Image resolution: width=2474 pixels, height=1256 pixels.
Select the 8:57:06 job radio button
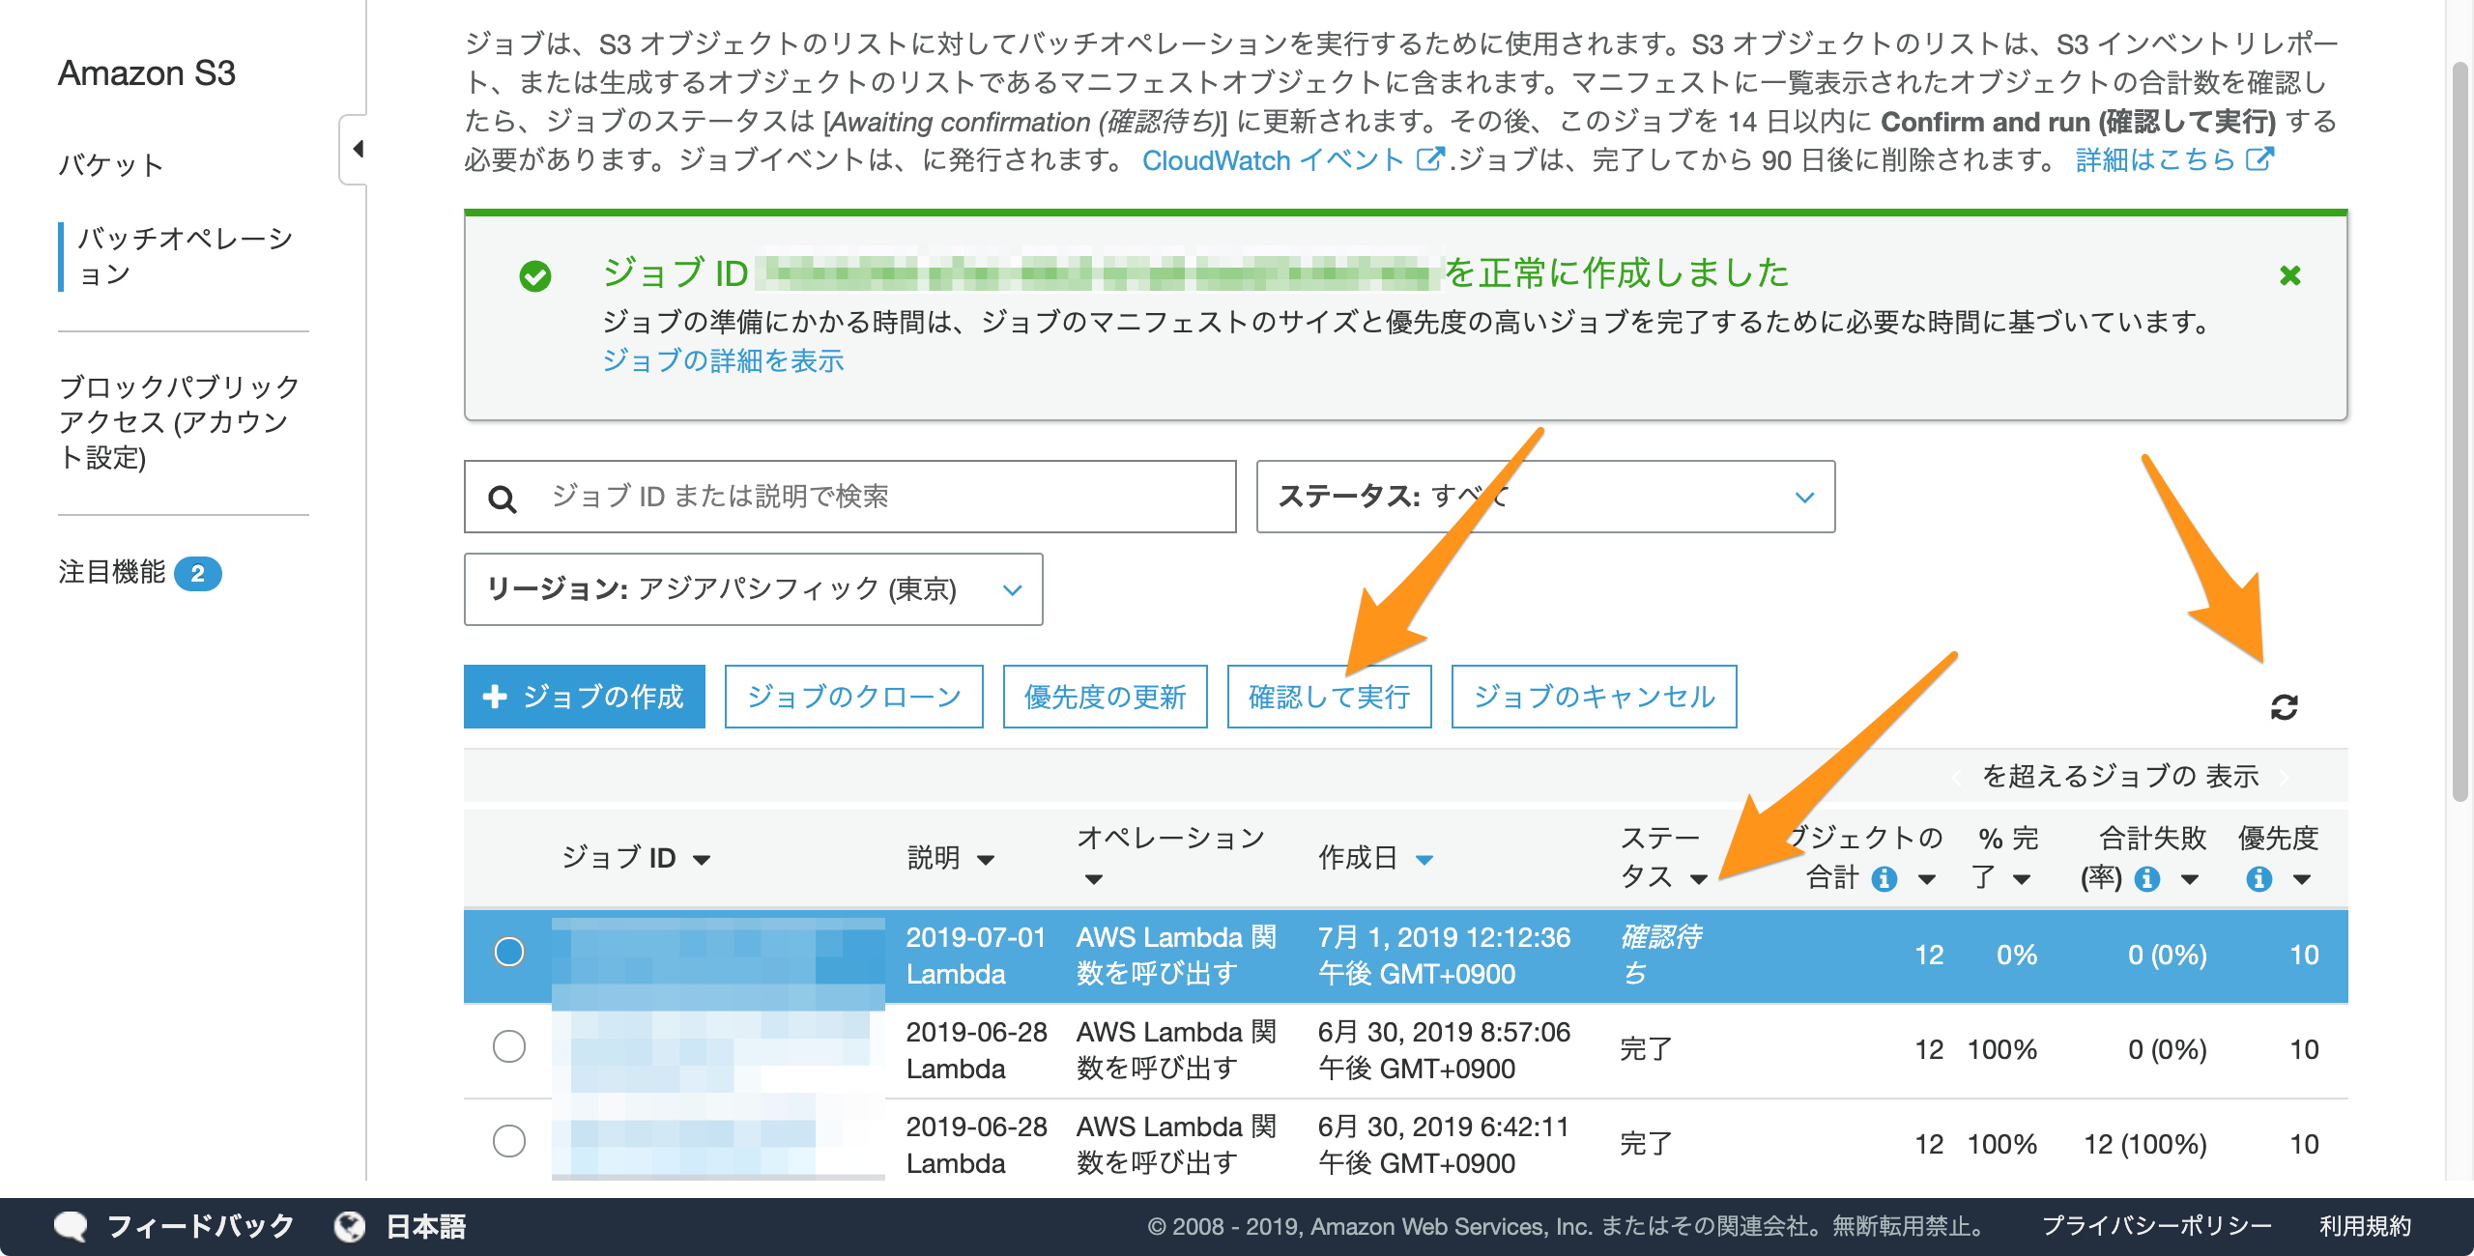pyautogui.click(x=509, y=1047)
